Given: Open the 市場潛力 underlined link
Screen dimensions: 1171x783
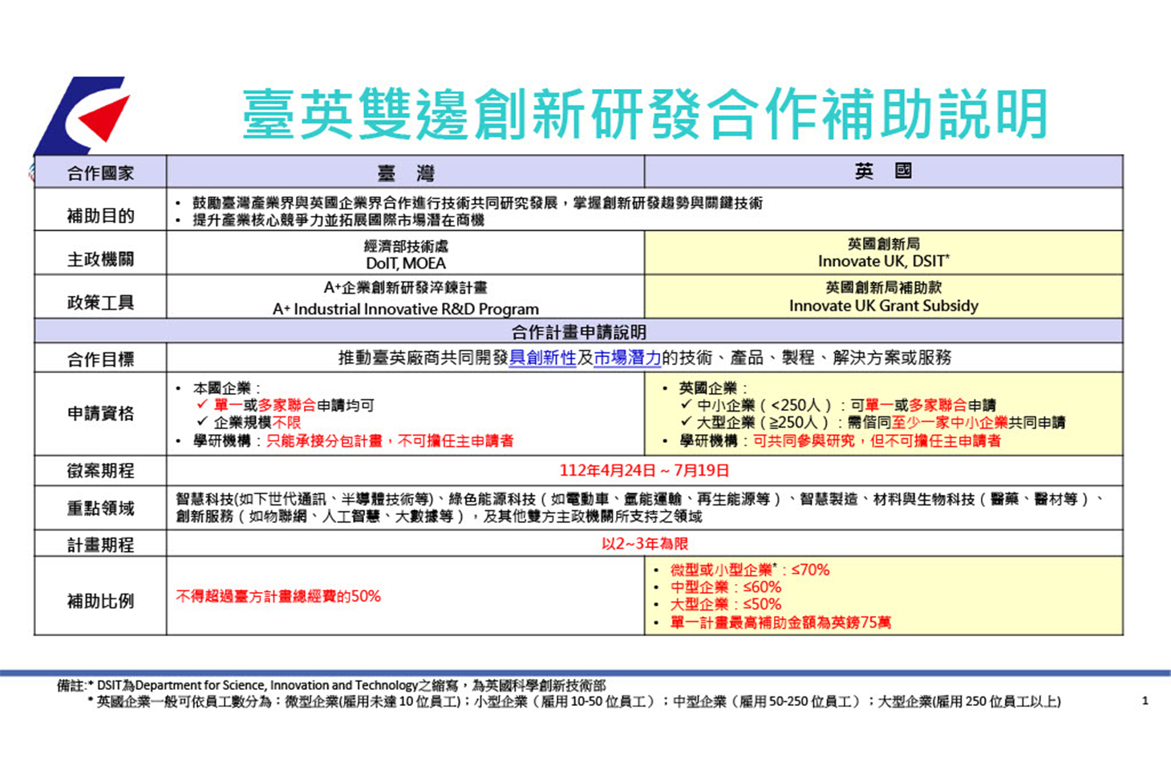Looking at the screenshot, I should point(627,358).
